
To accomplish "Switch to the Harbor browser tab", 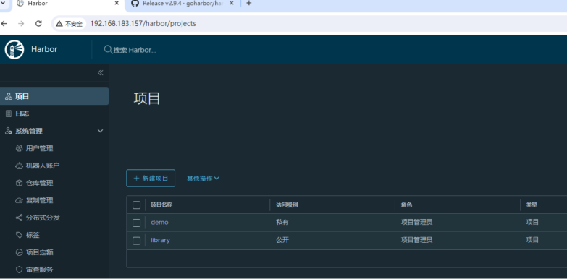I will [x=68, y=4].
